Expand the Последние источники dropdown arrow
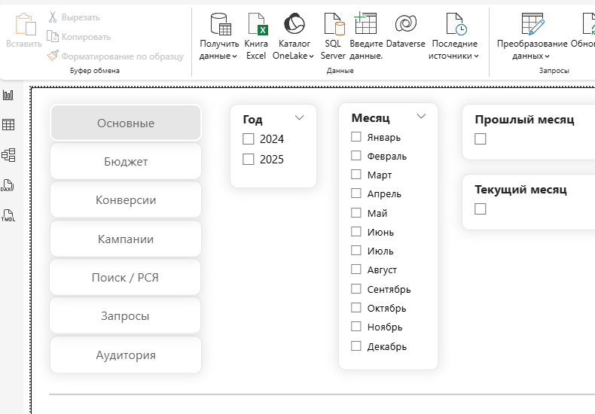Screen dimensions: 595x414 point(476,56)
